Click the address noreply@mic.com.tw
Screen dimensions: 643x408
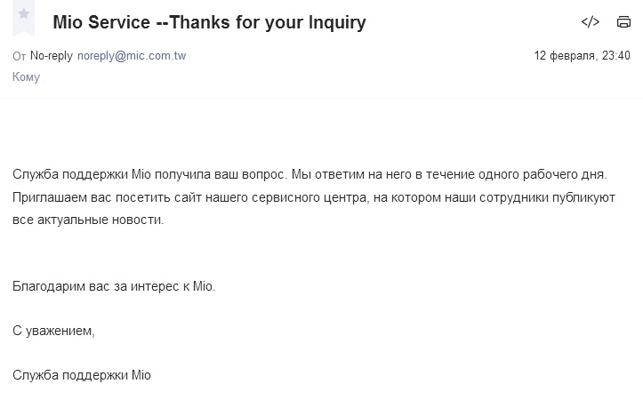[132, 56]
